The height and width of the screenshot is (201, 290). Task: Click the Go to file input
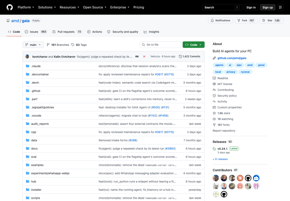pos(160,45)
